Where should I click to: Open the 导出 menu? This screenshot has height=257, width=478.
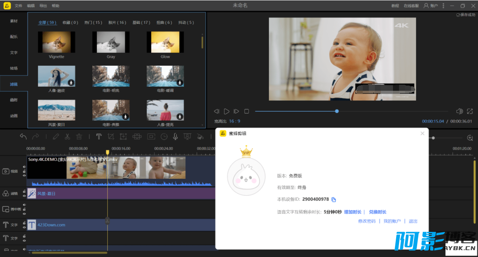point(43,6)
